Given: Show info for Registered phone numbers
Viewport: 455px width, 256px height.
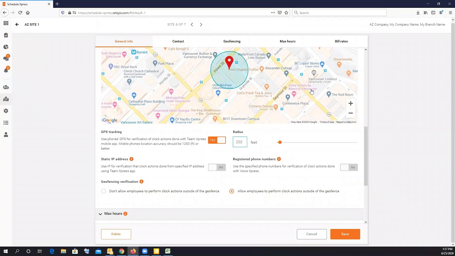Looking at the screenshot, I should [279, 159].
